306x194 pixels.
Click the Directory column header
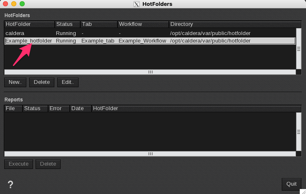(x=235, y=24)
